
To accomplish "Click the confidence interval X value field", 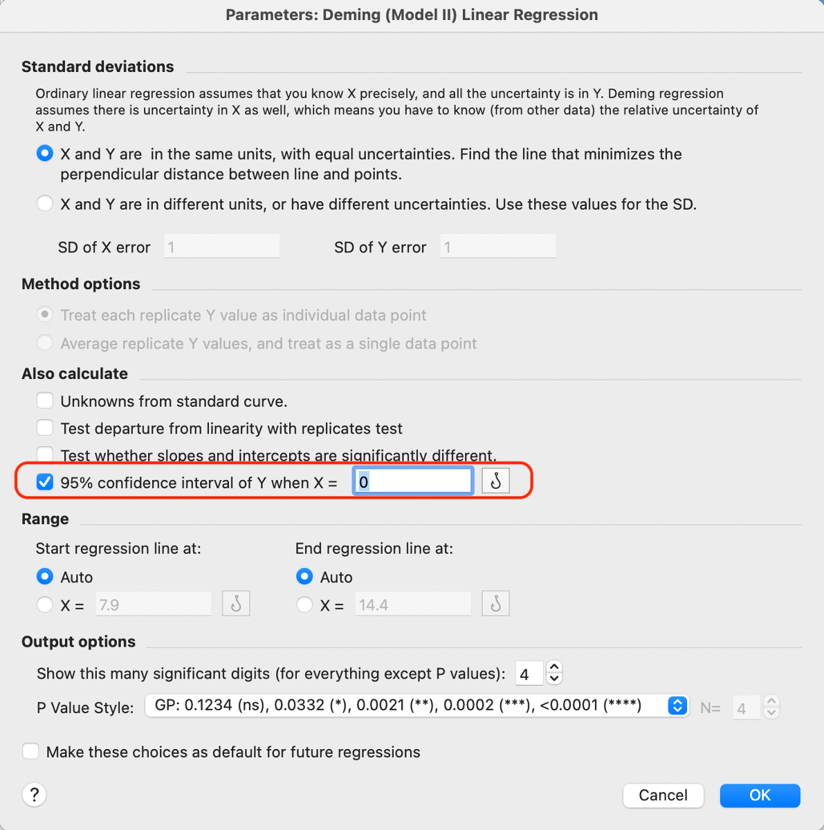I will 413,481.
